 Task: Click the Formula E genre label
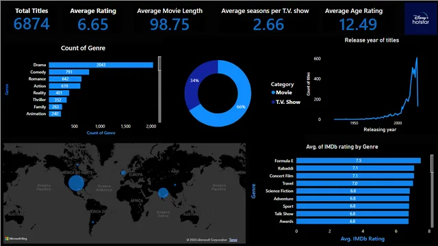(x=284, y=161)
